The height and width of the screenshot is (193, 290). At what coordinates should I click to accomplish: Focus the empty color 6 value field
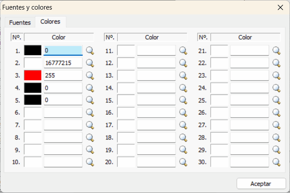click(63, 112)
